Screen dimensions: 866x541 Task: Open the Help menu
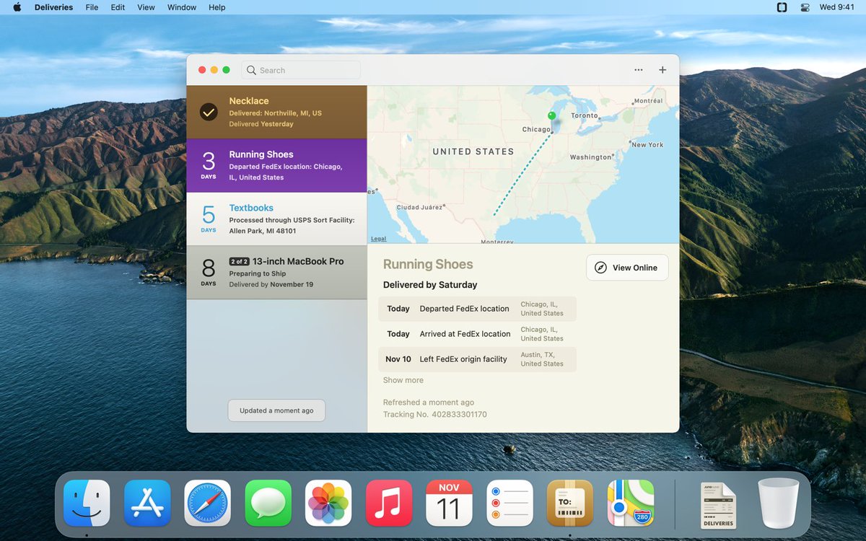[x=216, y=7]
